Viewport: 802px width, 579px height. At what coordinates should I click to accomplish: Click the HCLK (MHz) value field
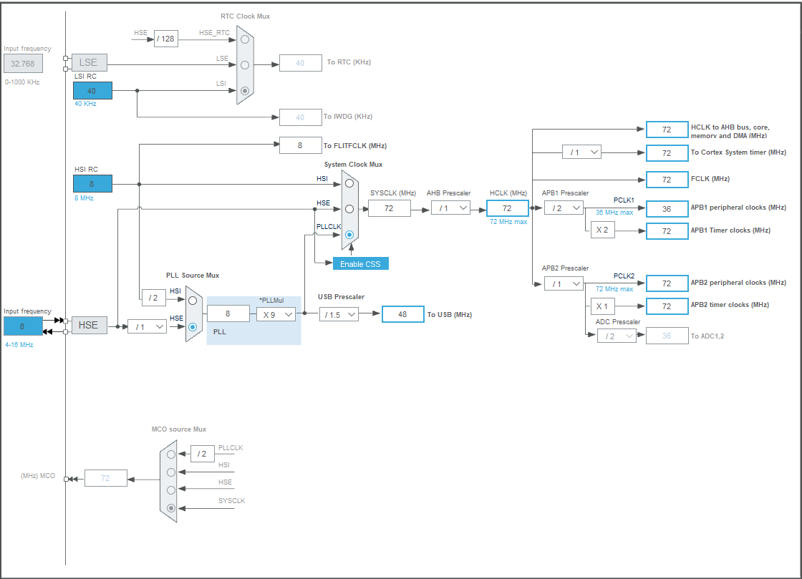coord(508,208)
